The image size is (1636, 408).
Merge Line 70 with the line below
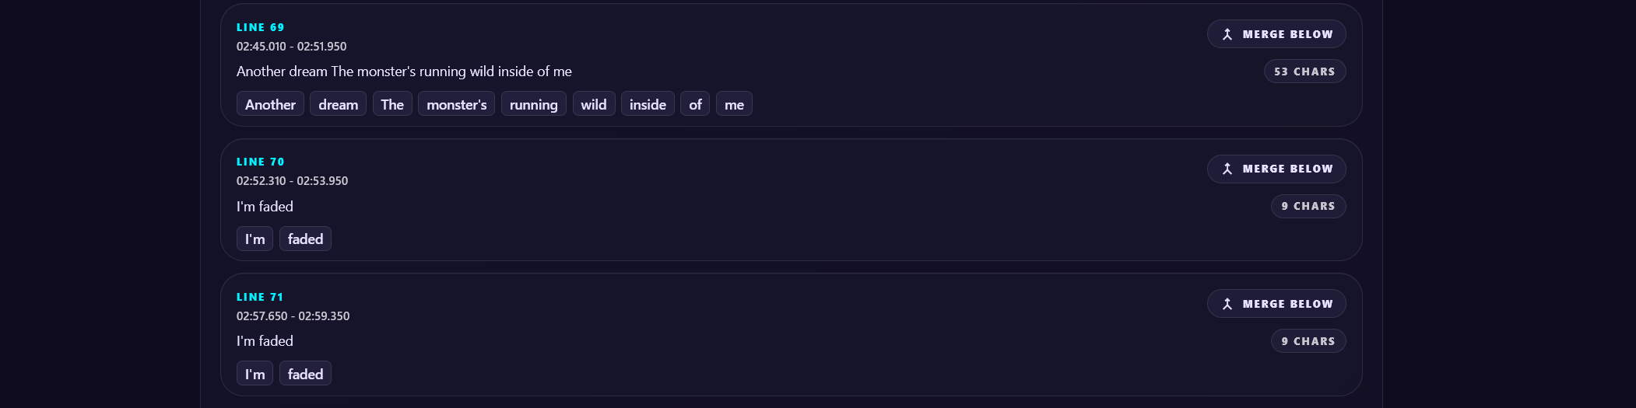point(1276,169)
